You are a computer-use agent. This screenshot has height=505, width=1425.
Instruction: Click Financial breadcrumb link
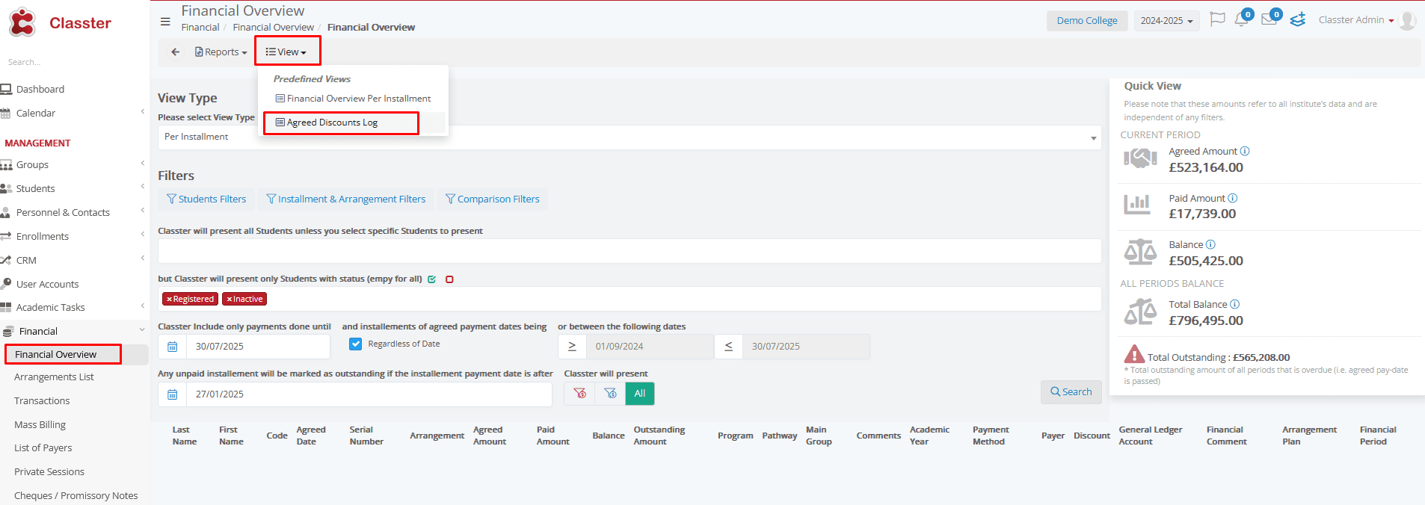click(200, 28)
